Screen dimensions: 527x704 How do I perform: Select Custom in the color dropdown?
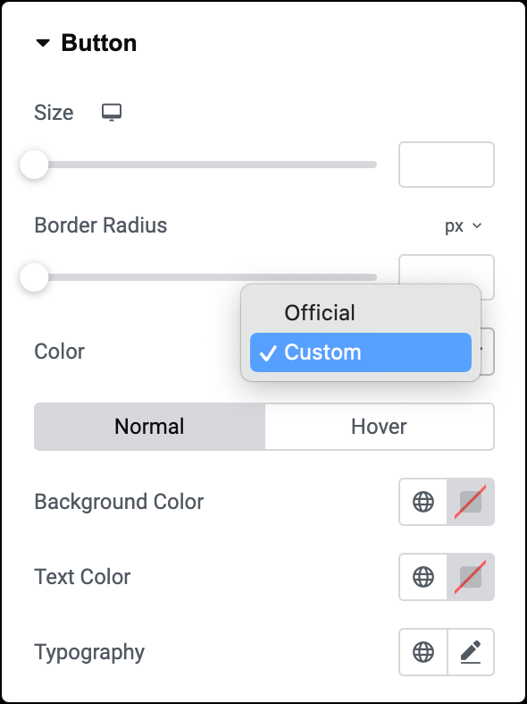tap(361, 352)
